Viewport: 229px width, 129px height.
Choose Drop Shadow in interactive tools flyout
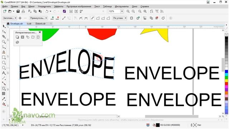(17, 37)
